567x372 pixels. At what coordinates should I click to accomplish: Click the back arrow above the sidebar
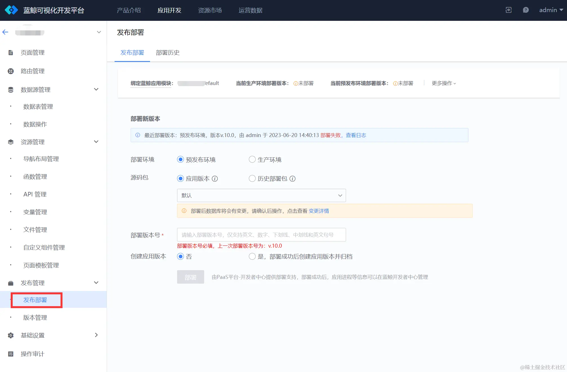tap(5, 32)
